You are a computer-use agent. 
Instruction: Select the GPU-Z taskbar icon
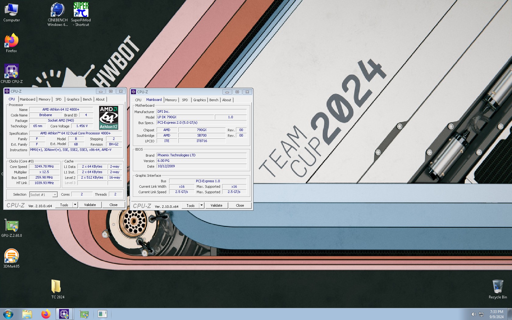[84, 314]
